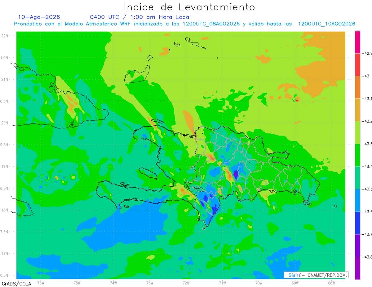This screenshot has width=372, height=287.
Task: Click the -43.3 value on the color scale
Action: (x=367, y=144)
